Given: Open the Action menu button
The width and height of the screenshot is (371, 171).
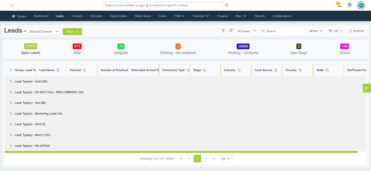Looking at the screenshot, I should tap(316, 31).
